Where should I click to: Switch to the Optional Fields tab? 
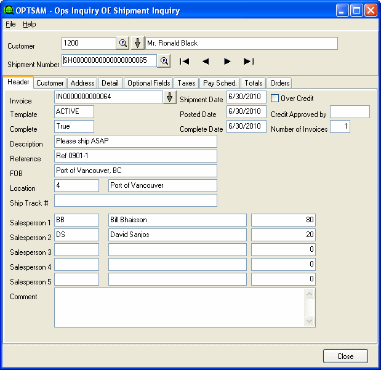point(148,83)
